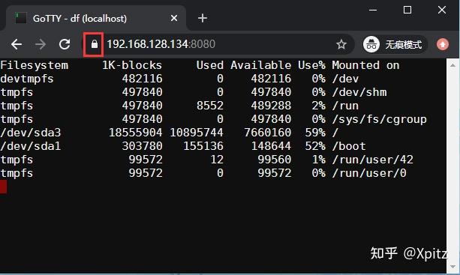The width and height of the screenshot is (460, 275).
Task: Click the '99560' available value
Action: click(x=275, y=160)
